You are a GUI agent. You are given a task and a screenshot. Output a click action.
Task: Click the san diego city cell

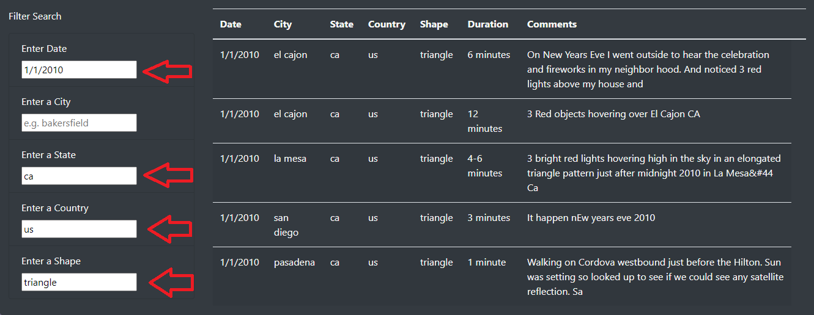tap(286, 225)
